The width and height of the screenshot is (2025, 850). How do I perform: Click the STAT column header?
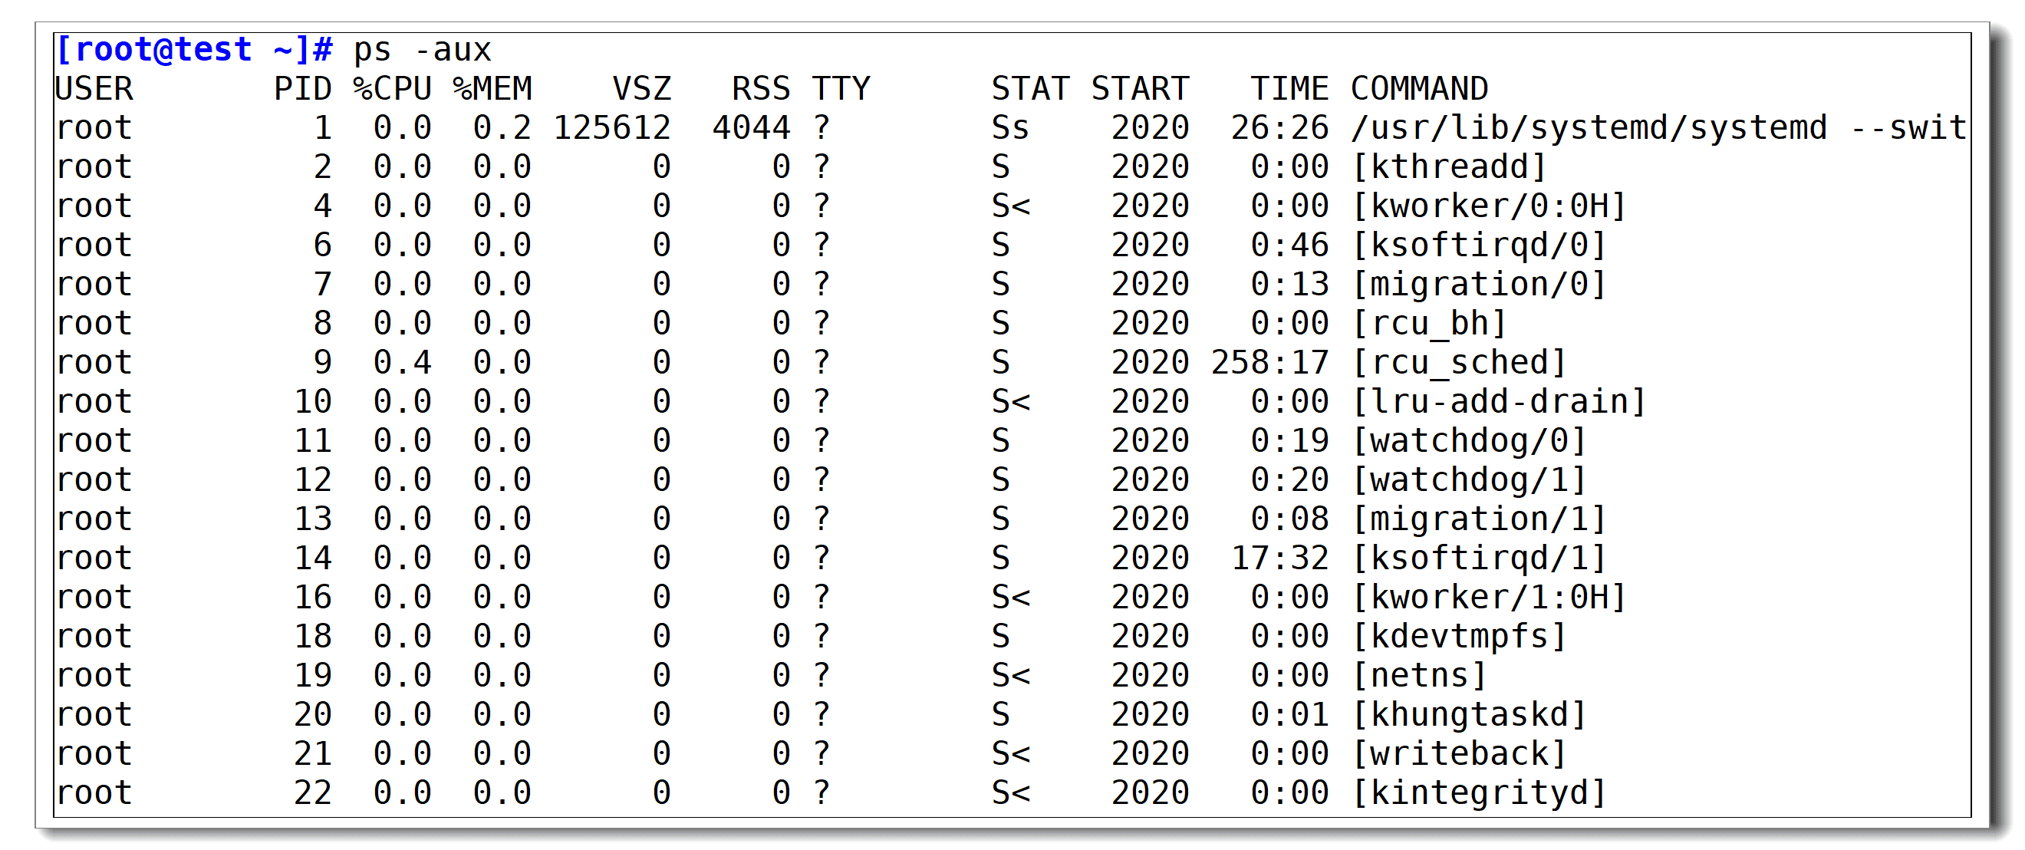[1030, 89]
